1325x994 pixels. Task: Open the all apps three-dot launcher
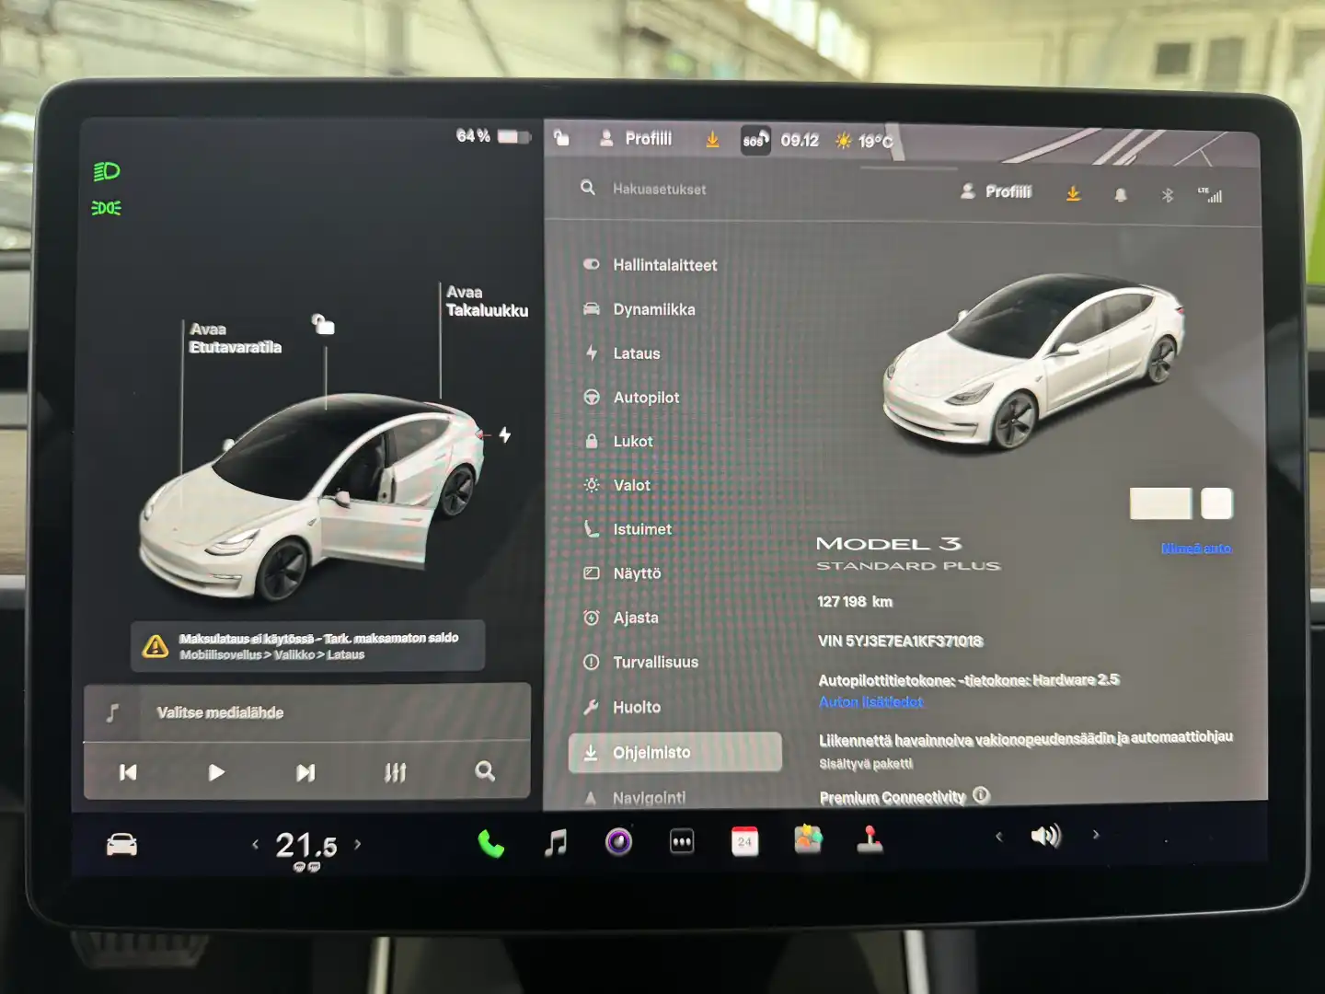pos(682,842)
